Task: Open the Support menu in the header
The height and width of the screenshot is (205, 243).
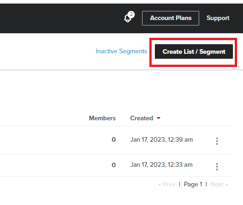Action: pos(218,18)
